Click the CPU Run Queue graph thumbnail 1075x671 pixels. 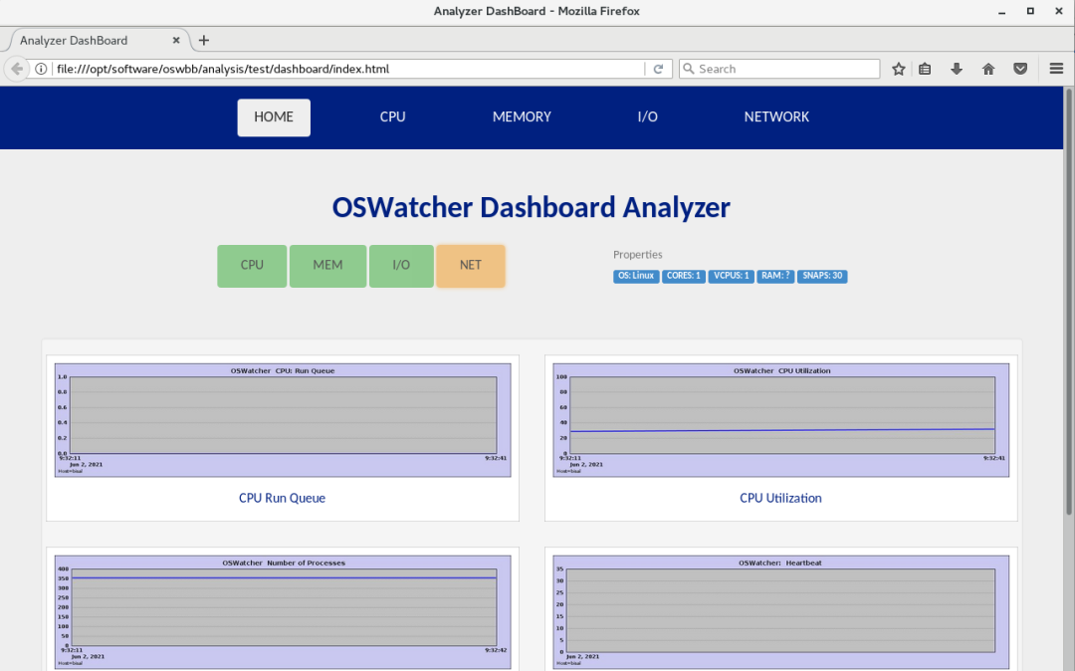point(283,420)
